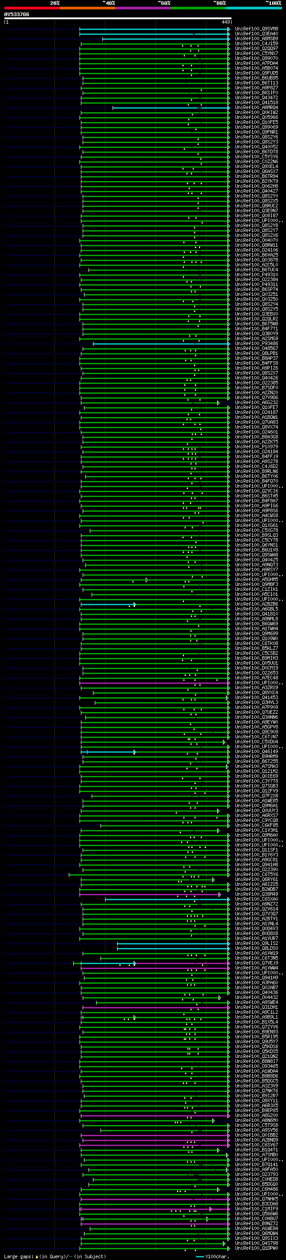286x1260 pixels.
Task: Click the green ~80% identity legend segment
Action: point(198,8)
